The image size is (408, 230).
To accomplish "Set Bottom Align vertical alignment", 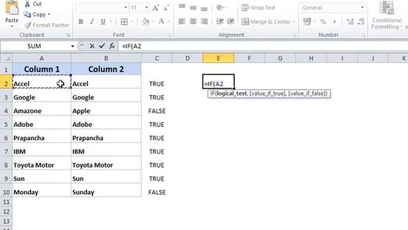I will coord(204,8).
